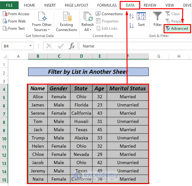Select column A header
This screenshot has height=186, width=192.
(x=18, y=56)
